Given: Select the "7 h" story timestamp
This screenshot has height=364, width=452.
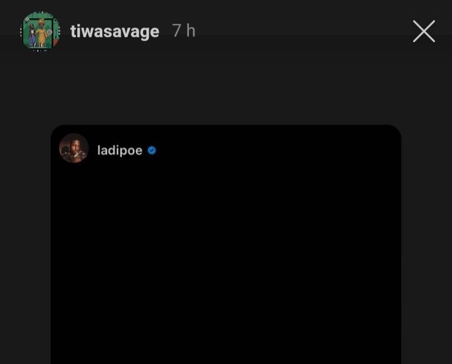Looking at the screenshot, I should point(183,31).
